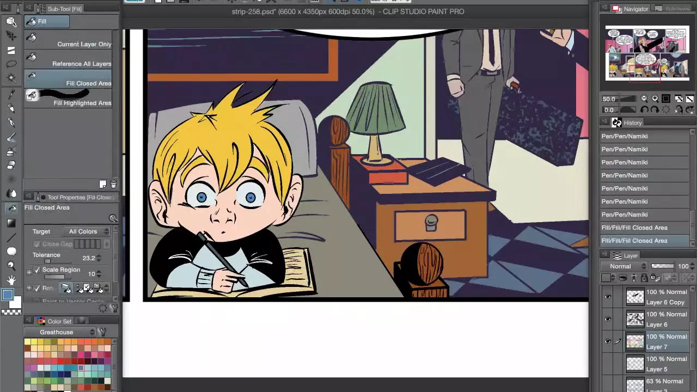Hide Layer 6 with its eye icon
This screenshot has width=697, height=392.
(x=608, y=319)
